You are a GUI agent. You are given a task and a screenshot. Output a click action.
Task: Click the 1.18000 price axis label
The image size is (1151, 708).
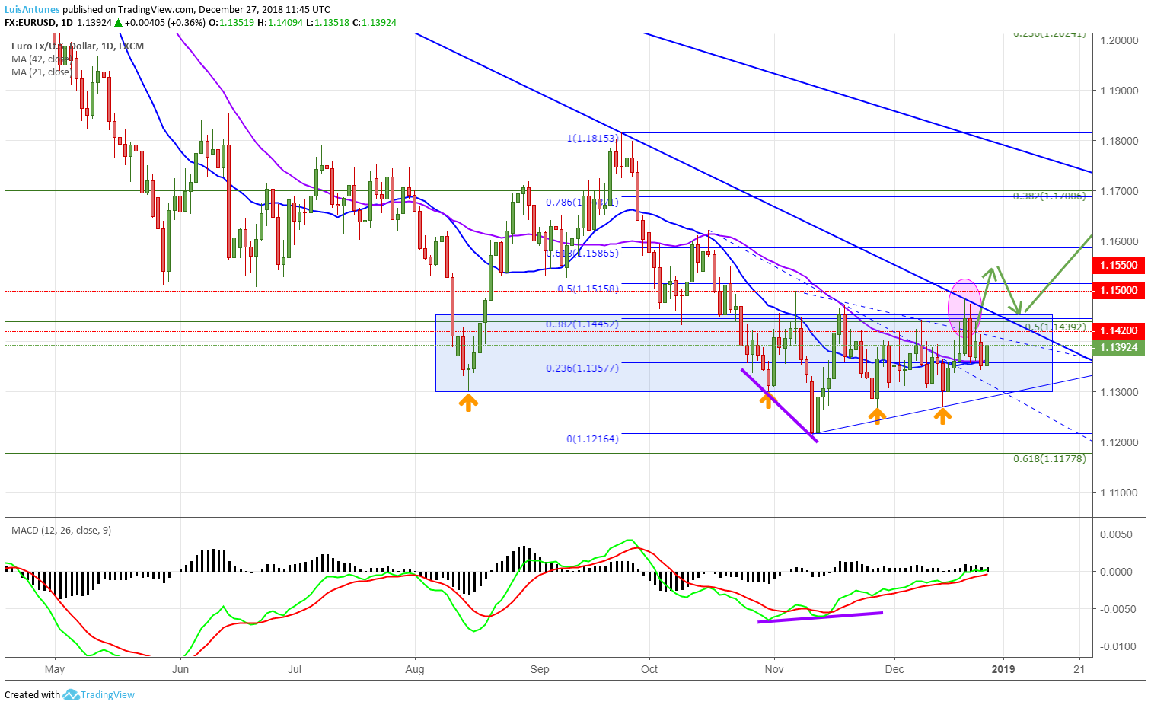(x=1119, y=141)
